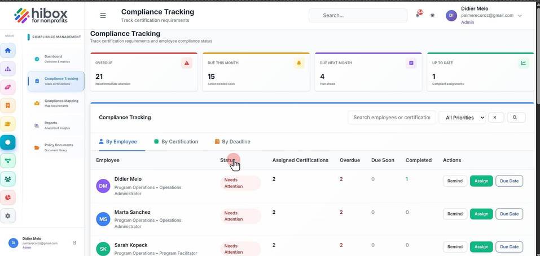Click SK avatar for Sarah Kopeck
The image size is (540, 256).
103,249
